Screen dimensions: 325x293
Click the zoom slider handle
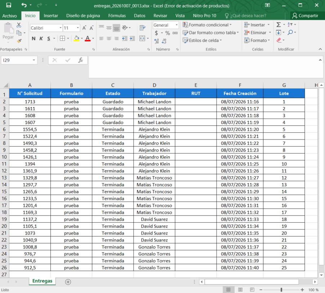281,290
